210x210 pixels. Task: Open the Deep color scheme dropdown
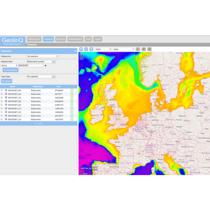click(x=123, y=49)
